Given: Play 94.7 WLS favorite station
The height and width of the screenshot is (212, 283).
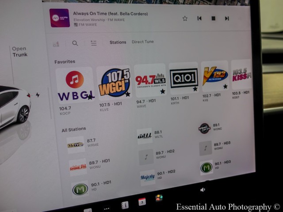Looking at the screenshot, I should tap(150, 80).
